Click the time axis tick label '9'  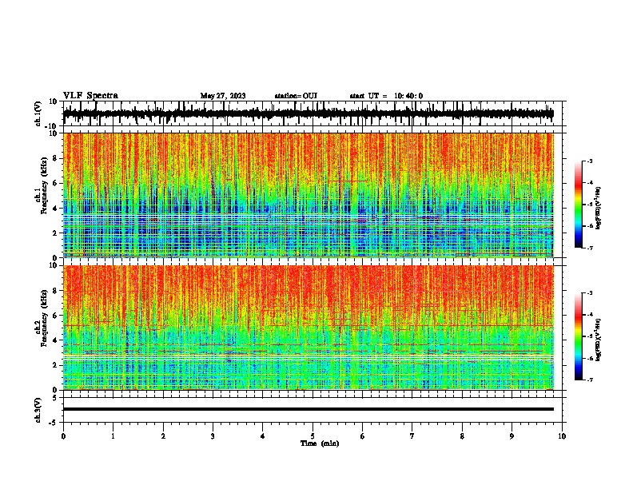pyautogui.click(x=512, y=436)
